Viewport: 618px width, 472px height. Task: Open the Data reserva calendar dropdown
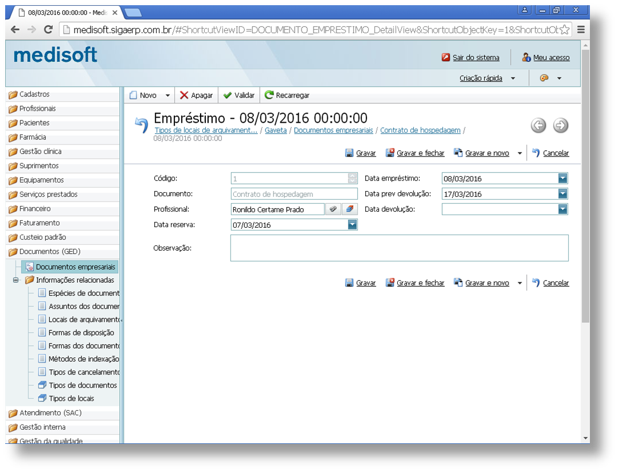click(352, 224)
